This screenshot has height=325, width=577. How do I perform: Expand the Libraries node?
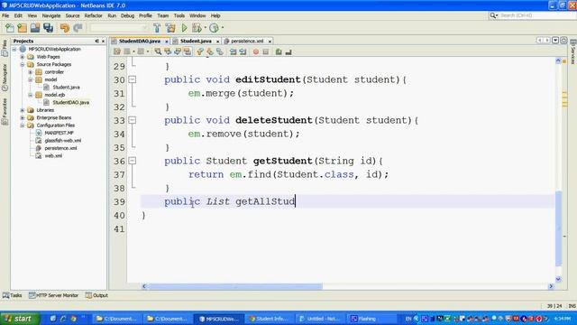23,110
